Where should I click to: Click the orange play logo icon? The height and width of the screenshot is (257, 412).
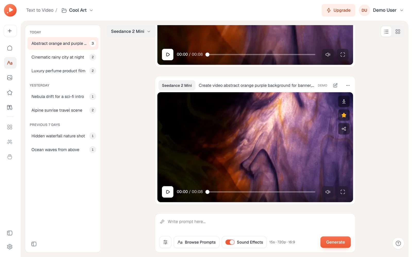coord(10,10)
